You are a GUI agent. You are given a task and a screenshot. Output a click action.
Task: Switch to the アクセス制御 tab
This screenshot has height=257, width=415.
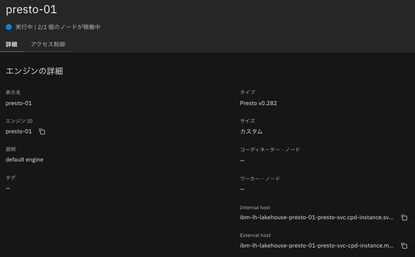pos(48,44)
